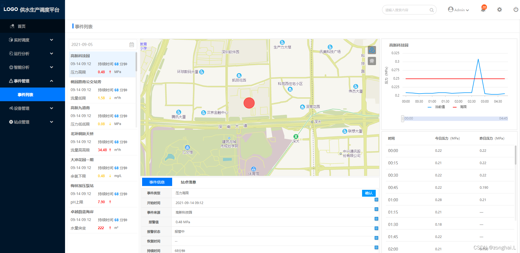Toggle the 高限 legend series
520x253 pixels.
pyautogui.click(x=460, y=107)
